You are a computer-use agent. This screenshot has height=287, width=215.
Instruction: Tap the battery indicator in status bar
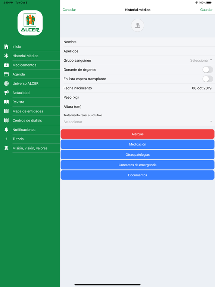[x=209, y=3]
